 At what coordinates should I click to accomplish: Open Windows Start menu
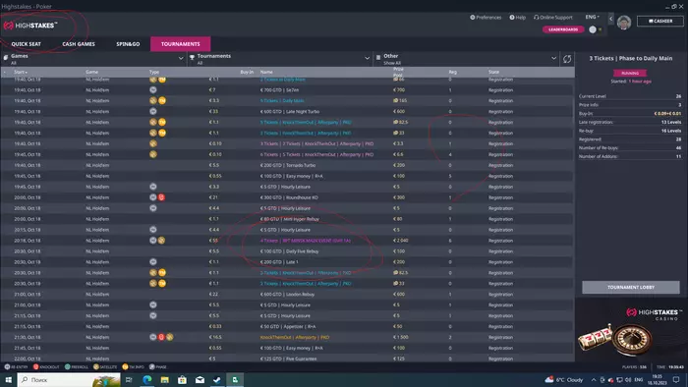click(x=8, y=379)
